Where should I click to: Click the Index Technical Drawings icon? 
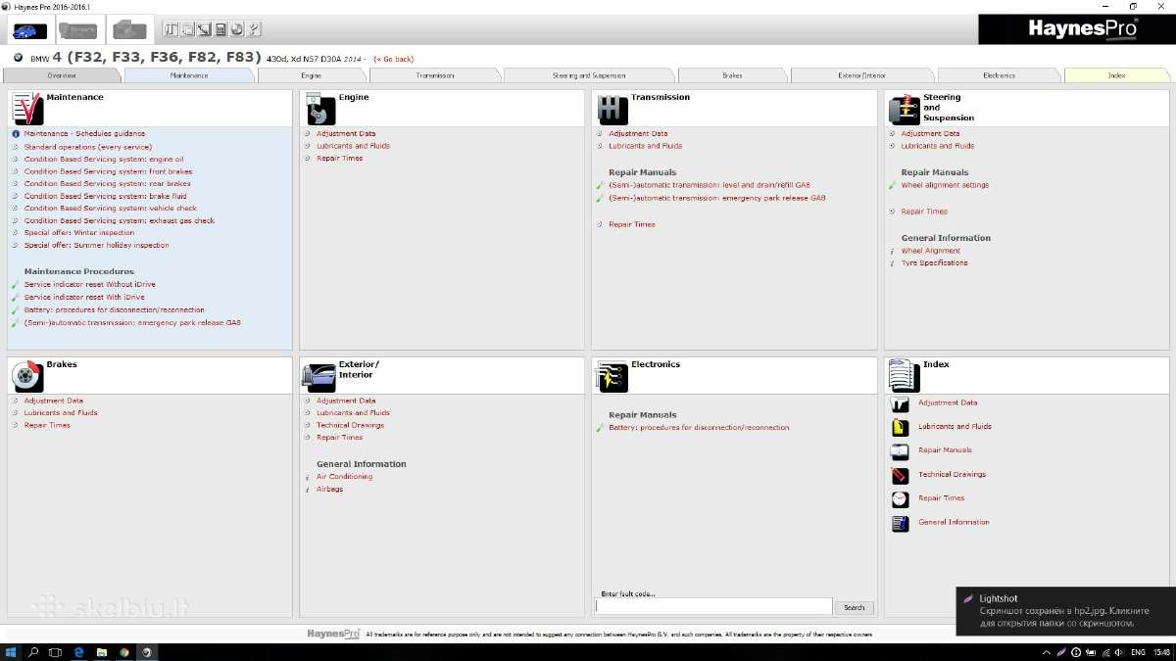coord(900,475)
